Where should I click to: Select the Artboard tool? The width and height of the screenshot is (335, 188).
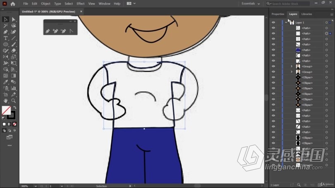coord(5,95)
